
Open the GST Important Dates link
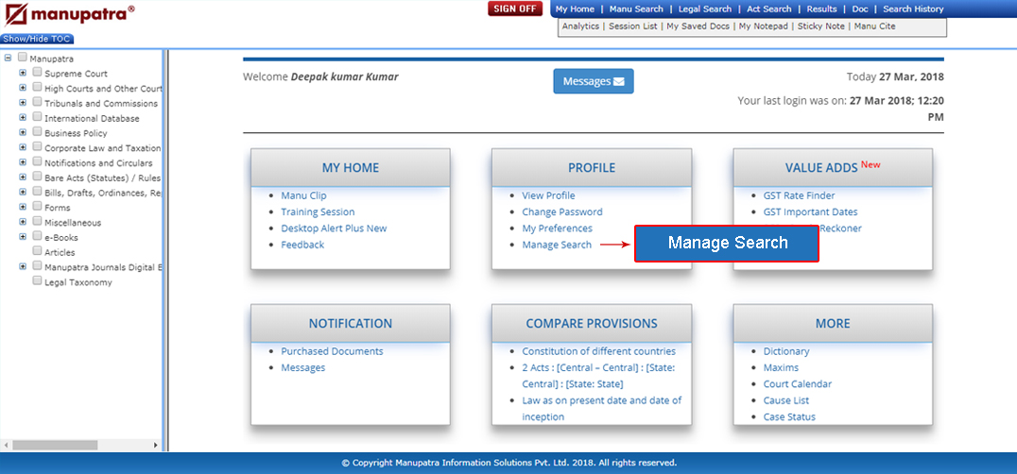(x=811, y=212)
